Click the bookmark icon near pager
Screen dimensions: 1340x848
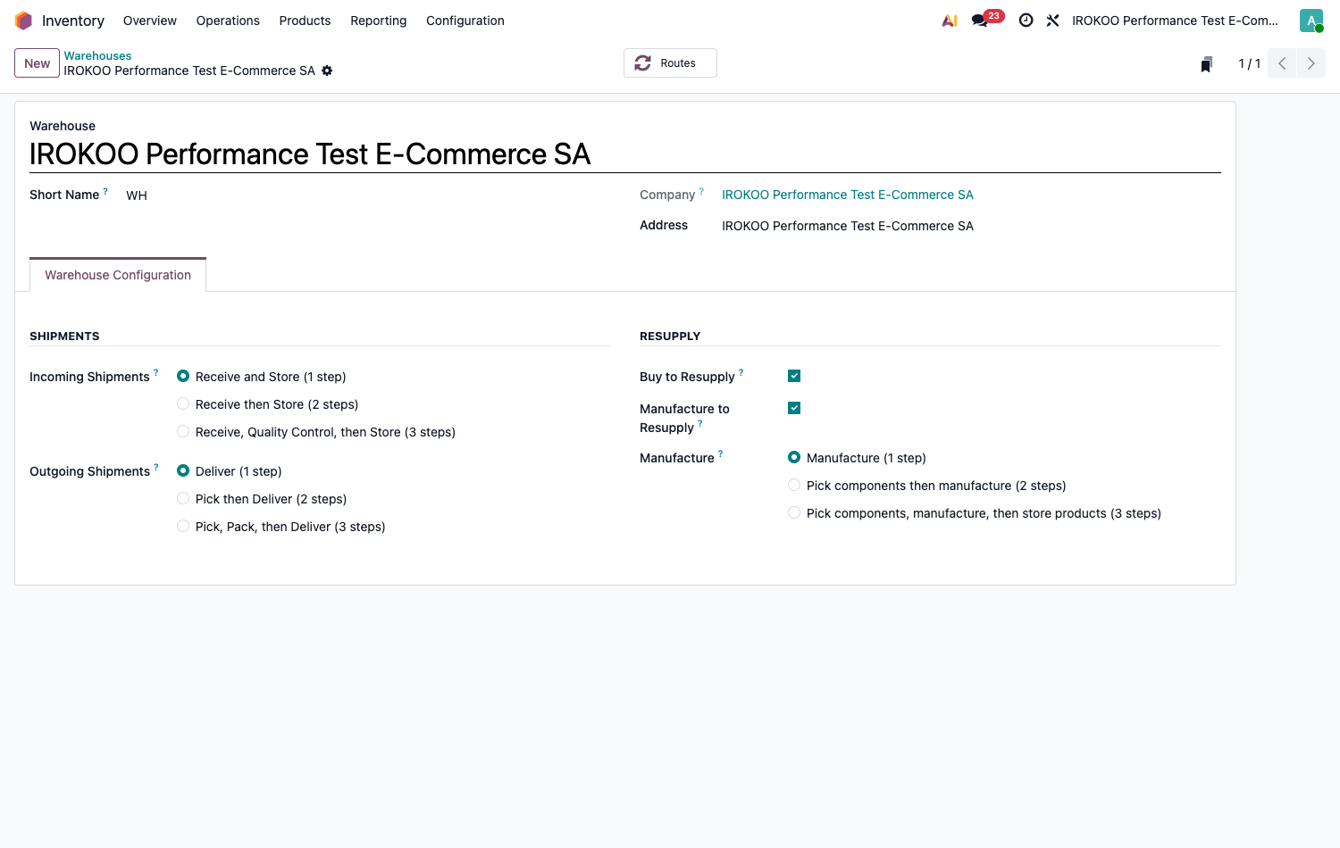pyautogui.click(x=1207, y=63)
